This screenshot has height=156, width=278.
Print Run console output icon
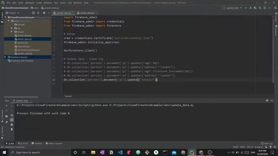point(12,125)
